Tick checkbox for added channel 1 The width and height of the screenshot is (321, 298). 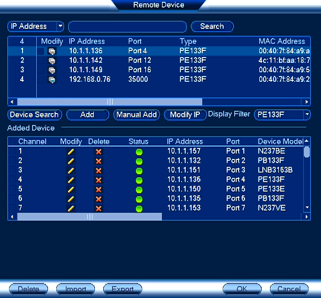tap(12, 152)
